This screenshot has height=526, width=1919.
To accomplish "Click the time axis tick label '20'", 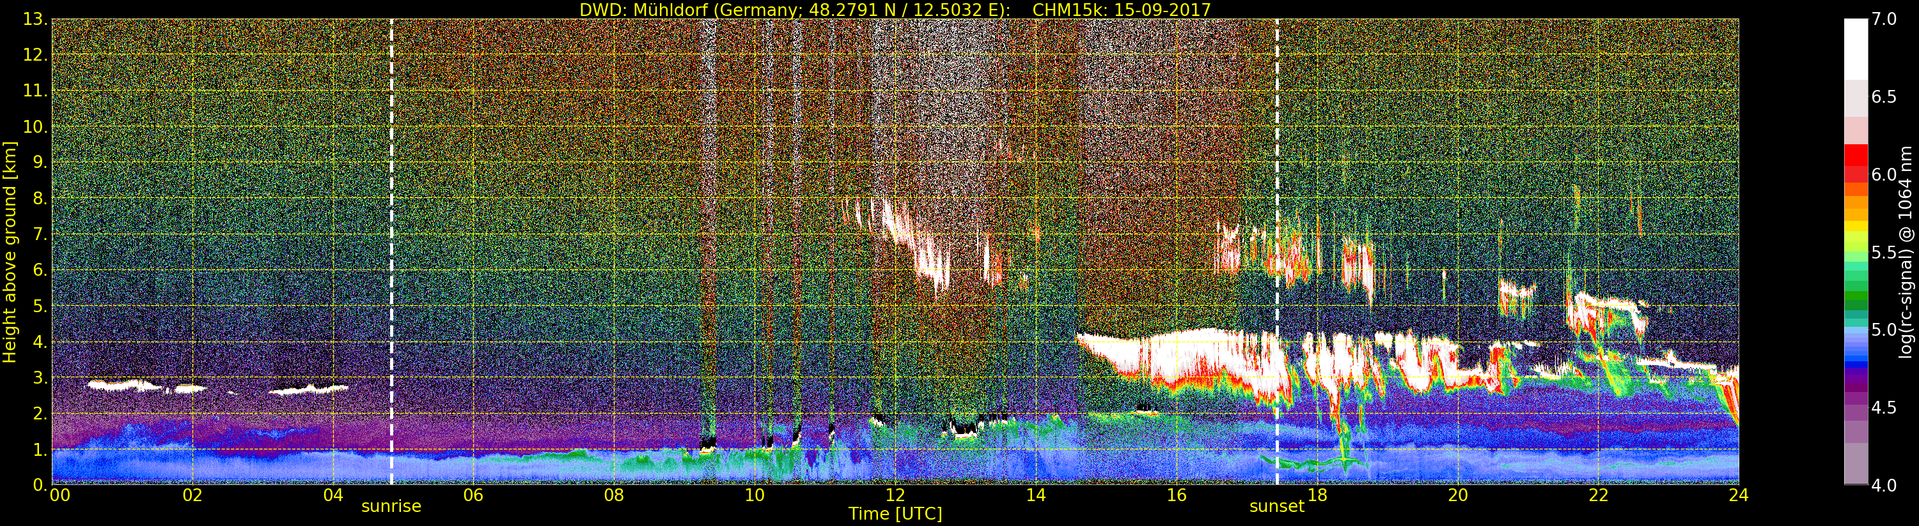I will (x=1458, y=495).
